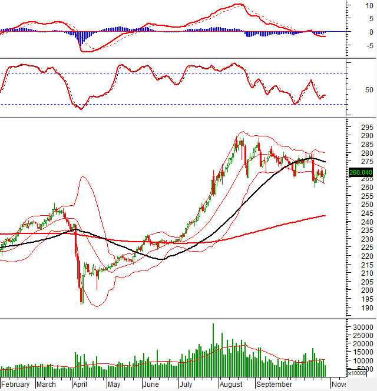Click the June label on the time axis

point(151,385)
